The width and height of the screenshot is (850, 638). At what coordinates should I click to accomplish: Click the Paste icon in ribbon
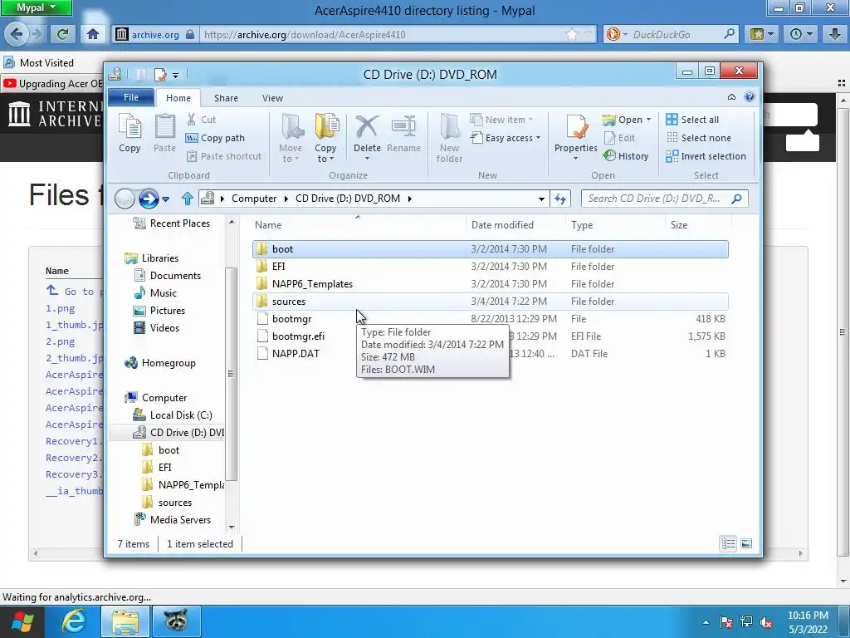point(165,133)
